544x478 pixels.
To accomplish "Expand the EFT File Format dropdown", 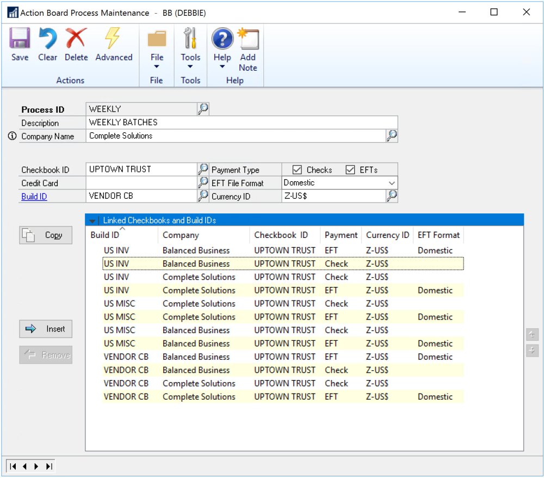I will pos(391,183).
